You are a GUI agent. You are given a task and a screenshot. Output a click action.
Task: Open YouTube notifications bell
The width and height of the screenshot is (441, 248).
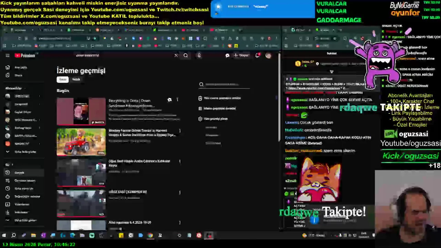coord(258,55)
